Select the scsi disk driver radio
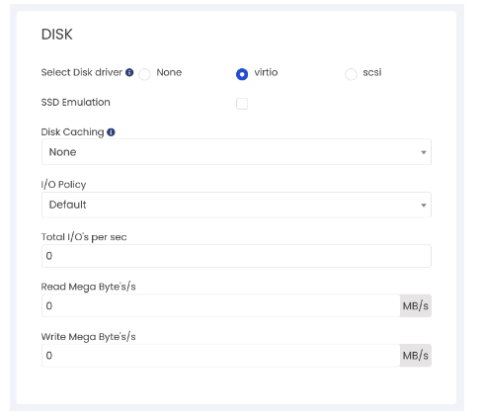 pos(351,74)
